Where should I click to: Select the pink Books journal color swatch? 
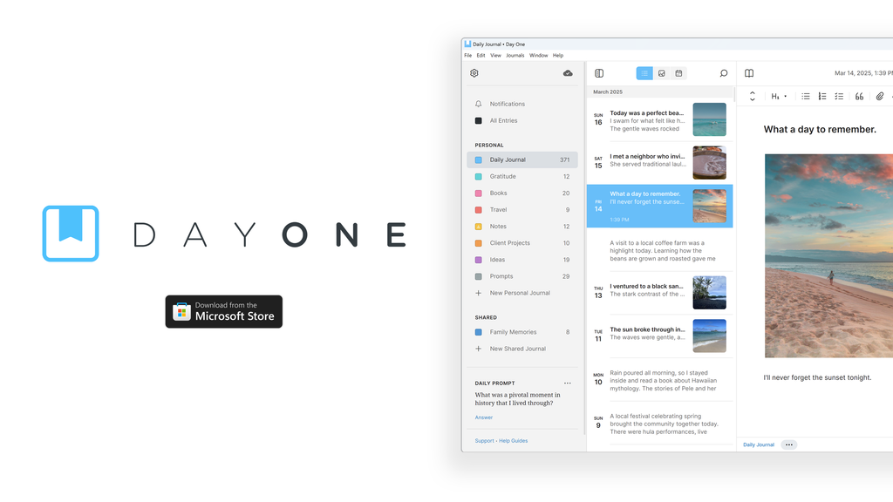click(x=478, y=193)
